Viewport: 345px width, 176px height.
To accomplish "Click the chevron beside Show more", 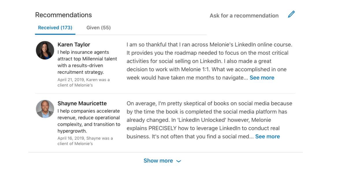I will pyautogui.click(x=179, y=161).
